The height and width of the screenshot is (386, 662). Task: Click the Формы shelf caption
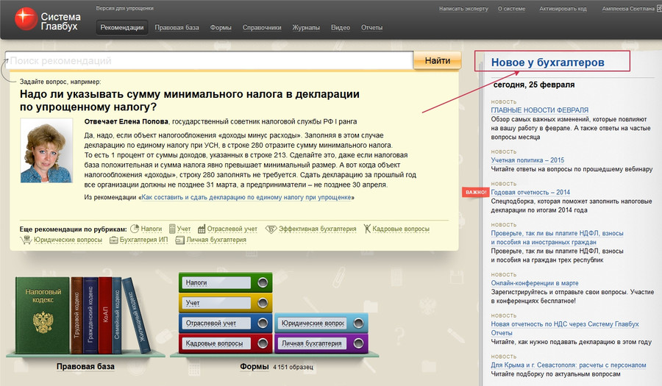255,366
